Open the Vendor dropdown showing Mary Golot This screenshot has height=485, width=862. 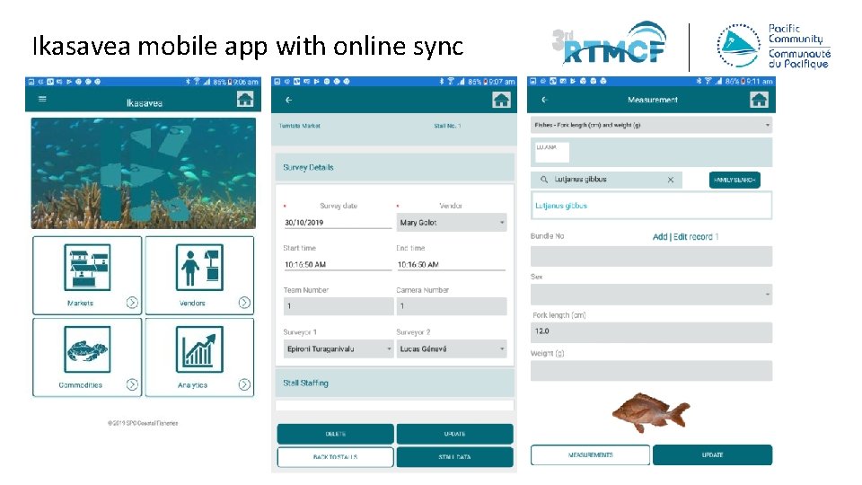[452, 223]
